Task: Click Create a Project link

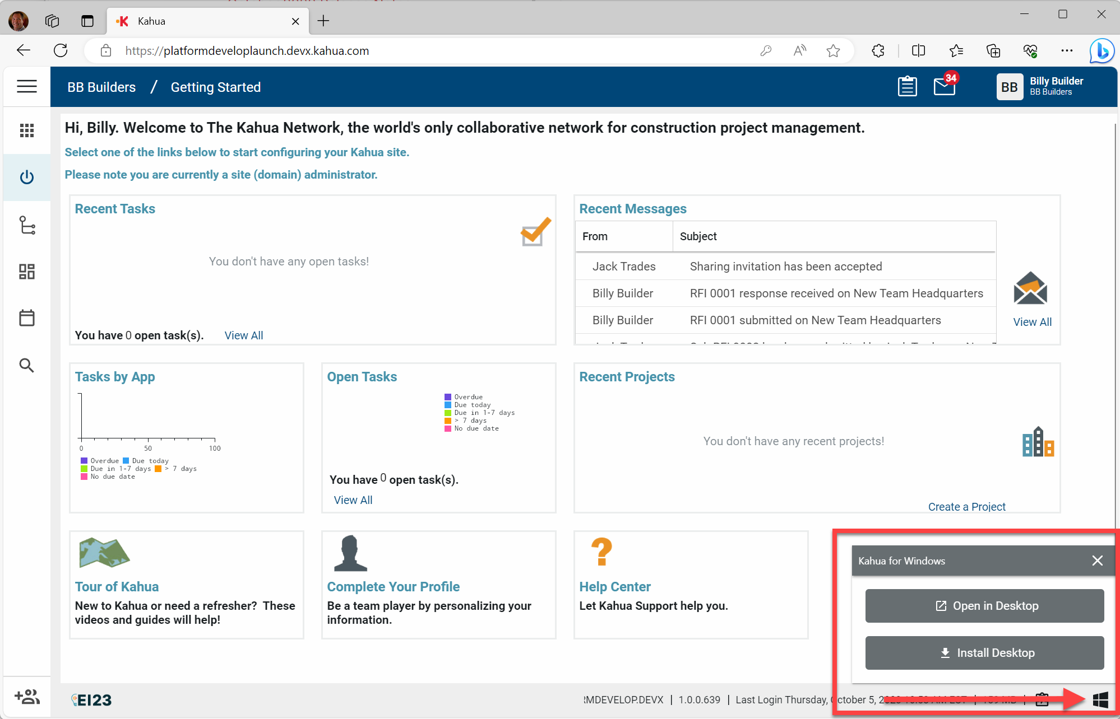Action: coord(966,507)
